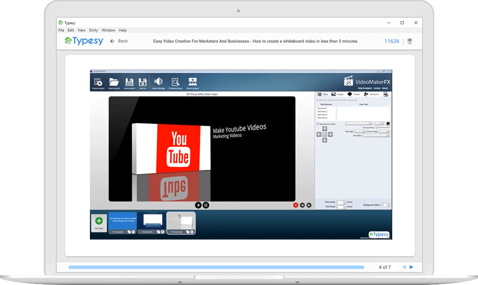Image resolution: width=478 pixels, height=285 pixels.
Task: Click the left movement arrow
Action: 319,134
